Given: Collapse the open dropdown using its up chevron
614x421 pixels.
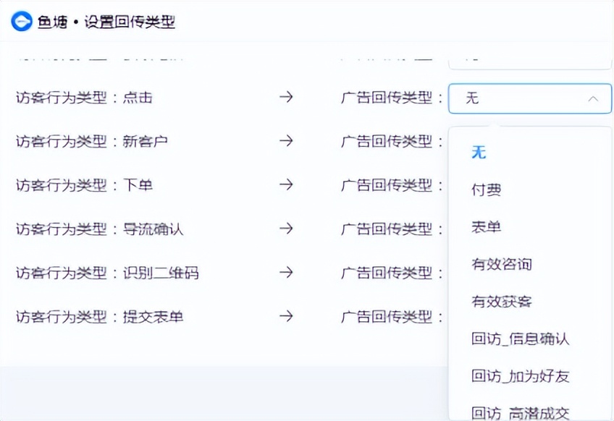Looking at the screenshot, I should [592, 98].
